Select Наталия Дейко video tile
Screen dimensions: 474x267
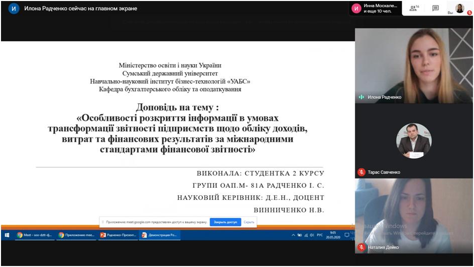pyautogui.click(x=414, y=216)
